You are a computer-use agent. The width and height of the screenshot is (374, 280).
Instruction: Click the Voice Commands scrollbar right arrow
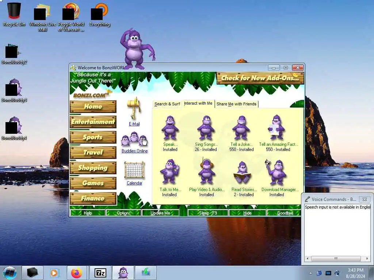(367, 258)
